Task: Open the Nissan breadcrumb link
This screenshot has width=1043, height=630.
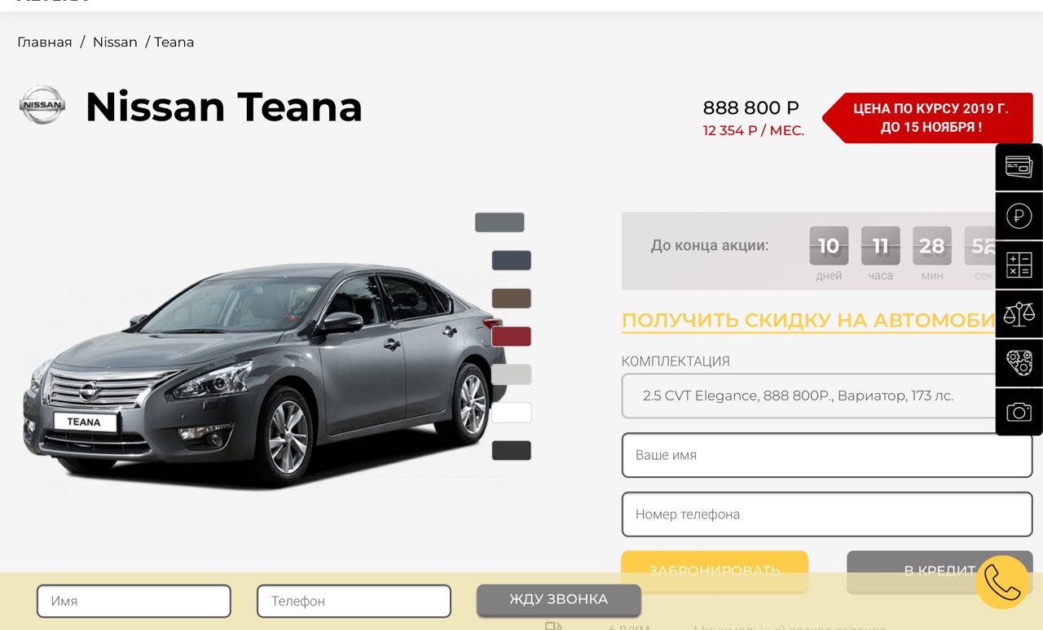Action: [x=115, y=42]
